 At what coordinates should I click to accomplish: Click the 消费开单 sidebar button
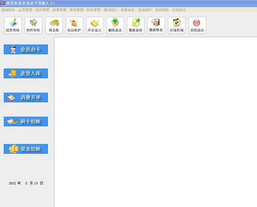tap(26, 97)
